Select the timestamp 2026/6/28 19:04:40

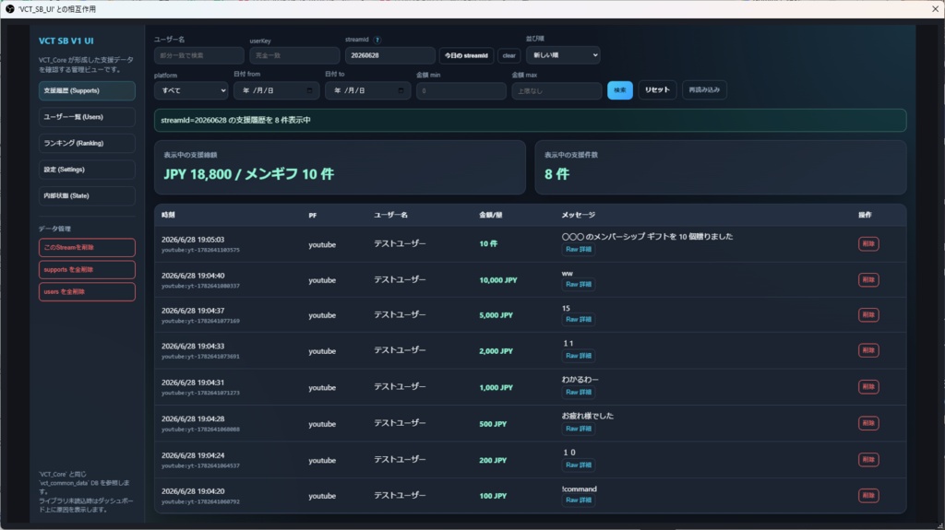click(193, 276)
